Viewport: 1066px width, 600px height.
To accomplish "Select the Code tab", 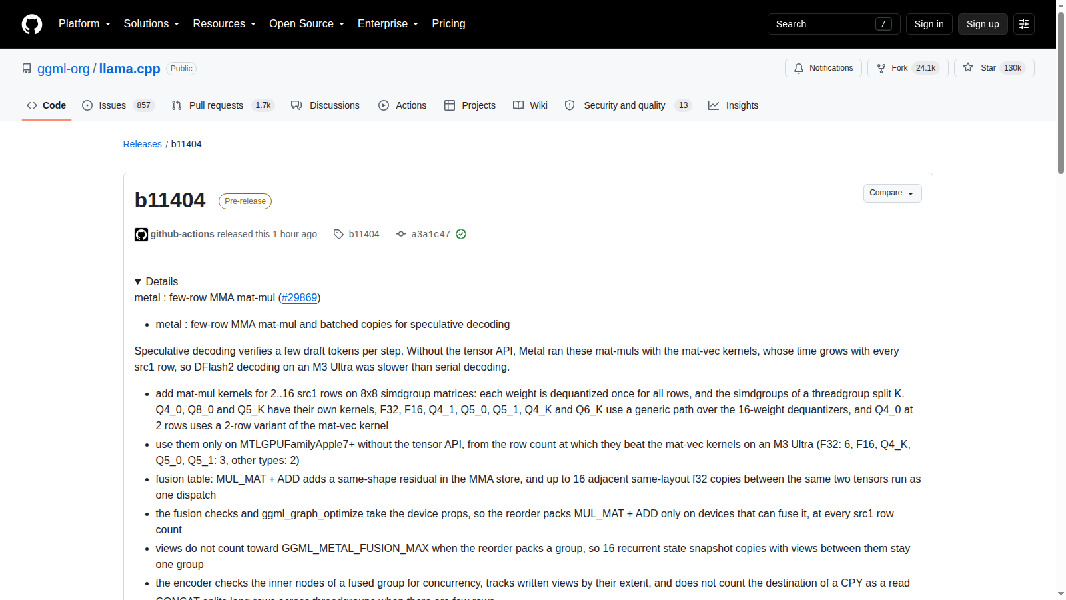I will pos(47,105).
